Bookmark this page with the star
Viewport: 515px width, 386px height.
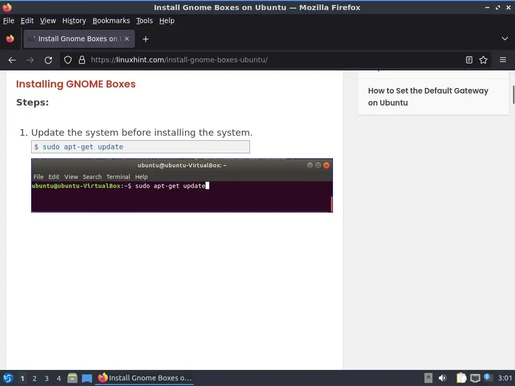click(483, 60)
